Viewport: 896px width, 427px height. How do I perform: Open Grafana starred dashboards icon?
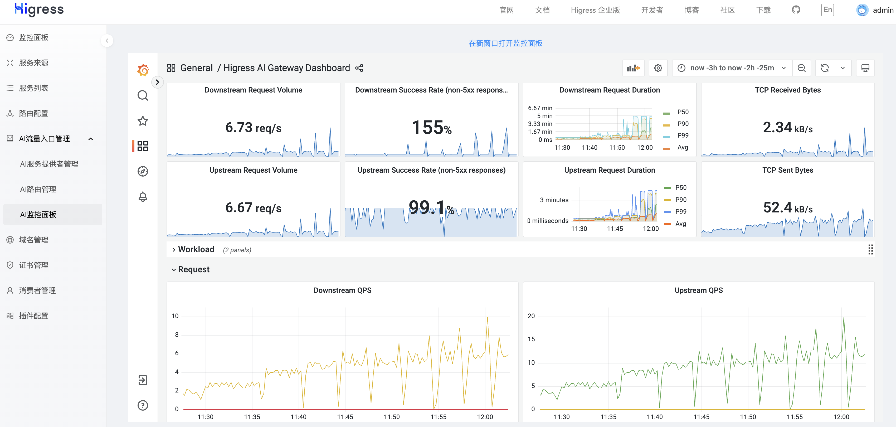tap(143, 121)
